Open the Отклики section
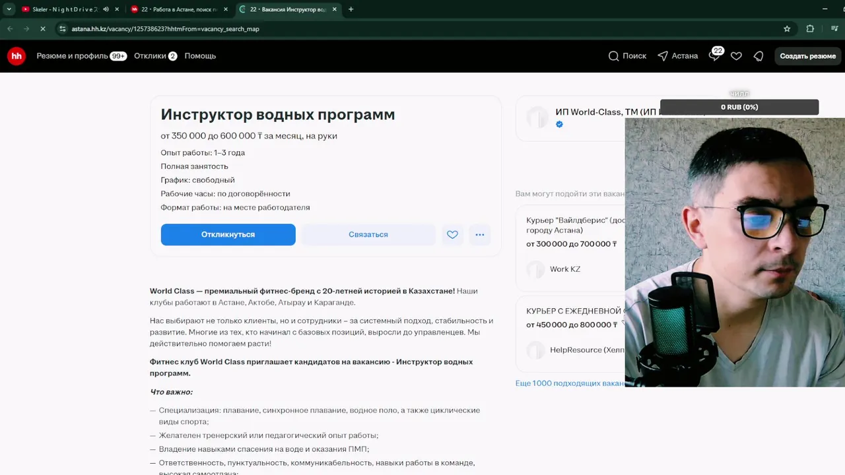845x475 pixels. [x=155, y=56]
